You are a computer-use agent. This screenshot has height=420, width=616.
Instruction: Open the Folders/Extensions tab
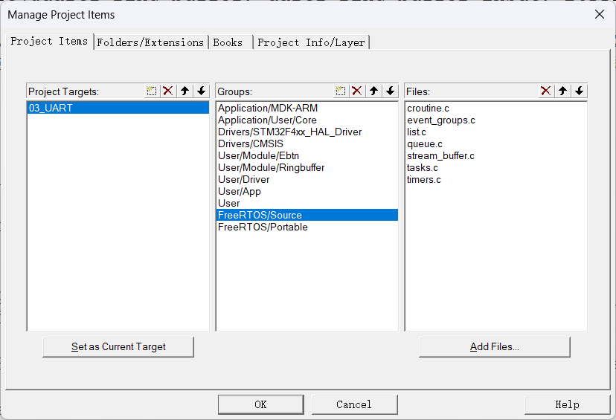click(150, 42)
